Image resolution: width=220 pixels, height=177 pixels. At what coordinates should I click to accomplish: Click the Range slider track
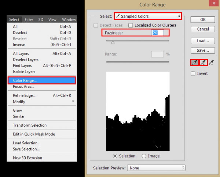(x=138, y=62)
